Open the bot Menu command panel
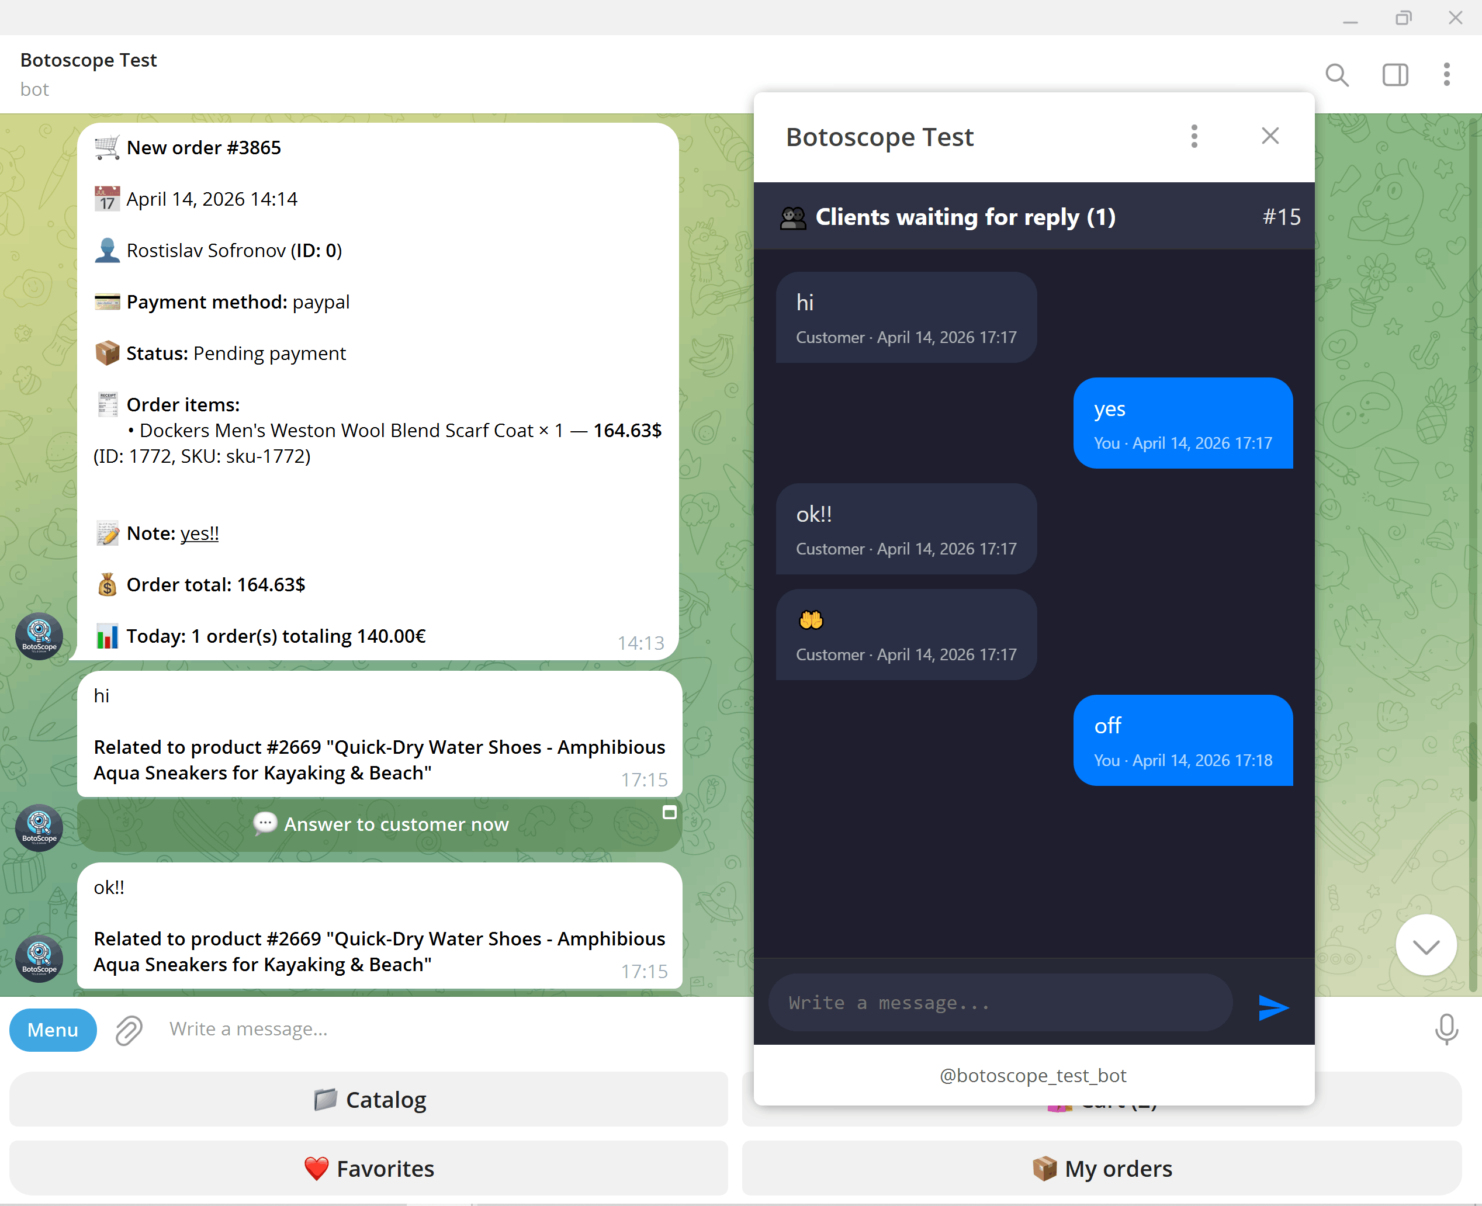1482x1206 pixels. click(x=53, y=1030)
